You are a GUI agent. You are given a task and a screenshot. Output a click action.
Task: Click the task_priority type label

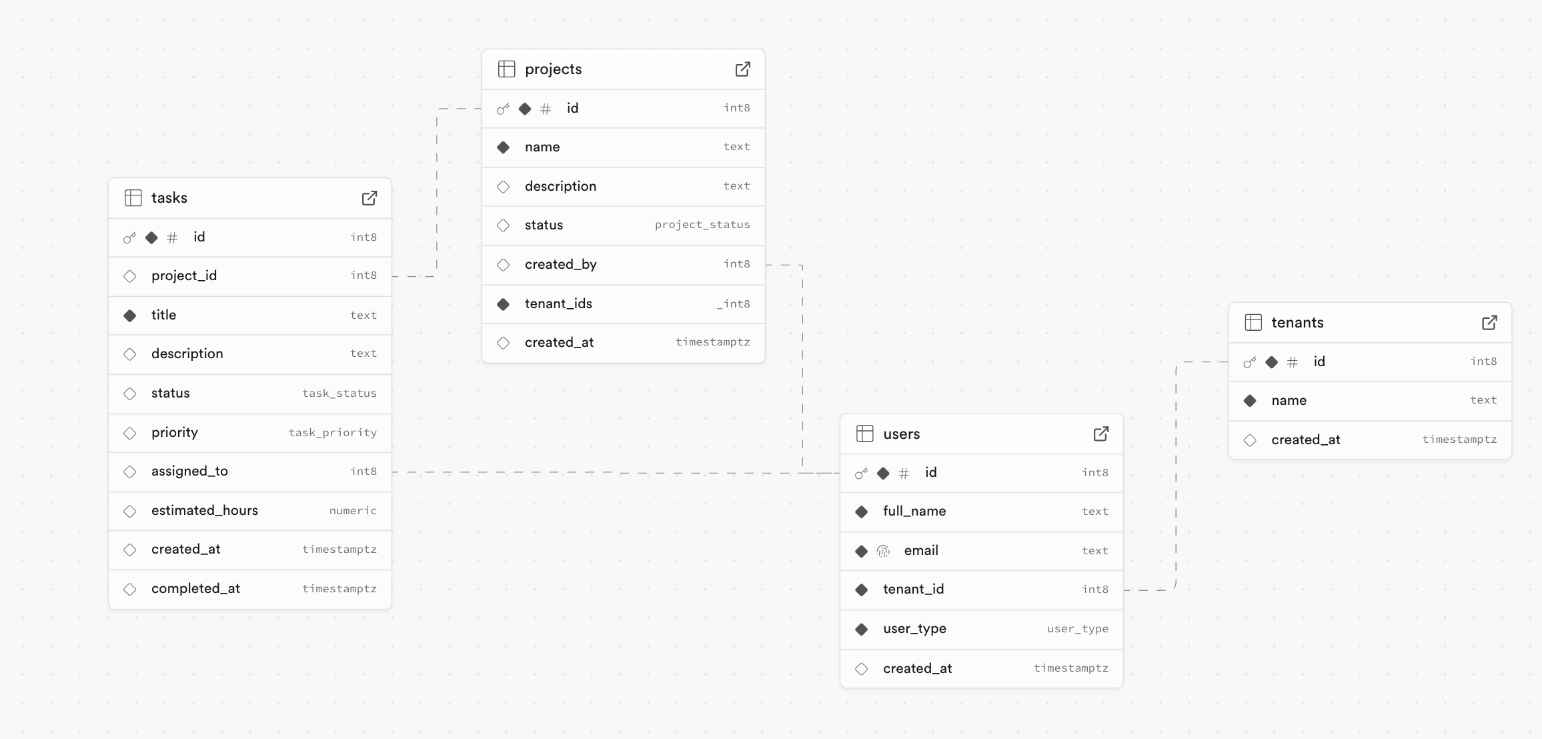[x=332, y=433]
